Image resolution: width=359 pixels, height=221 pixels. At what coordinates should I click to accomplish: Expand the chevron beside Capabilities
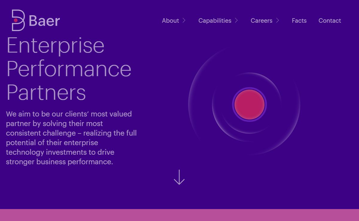tap(236, 20)
